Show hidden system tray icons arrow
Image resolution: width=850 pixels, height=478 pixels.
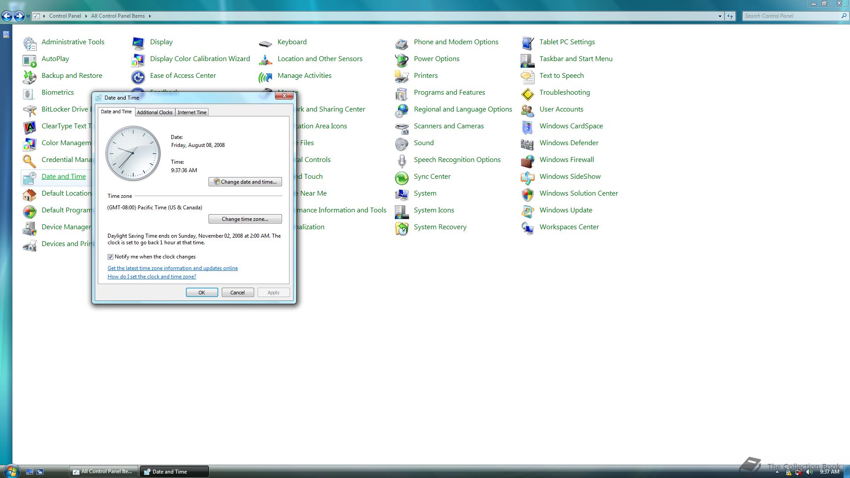click(x=777, y=472)
